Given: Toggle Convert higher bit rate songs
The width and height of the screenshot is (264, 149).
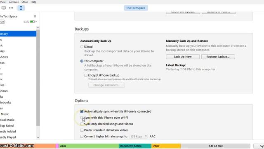Looking at the screenshot, I should tap(82, 136).
